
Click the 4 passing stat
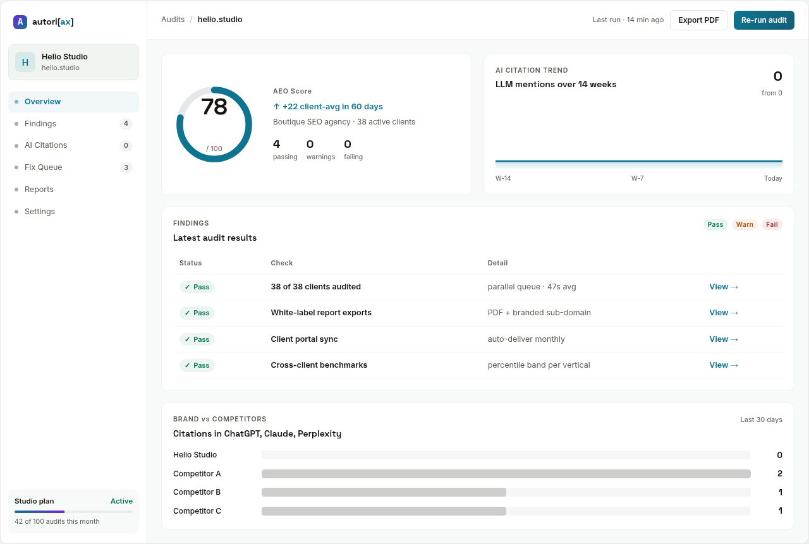click(x=285, y=150)
